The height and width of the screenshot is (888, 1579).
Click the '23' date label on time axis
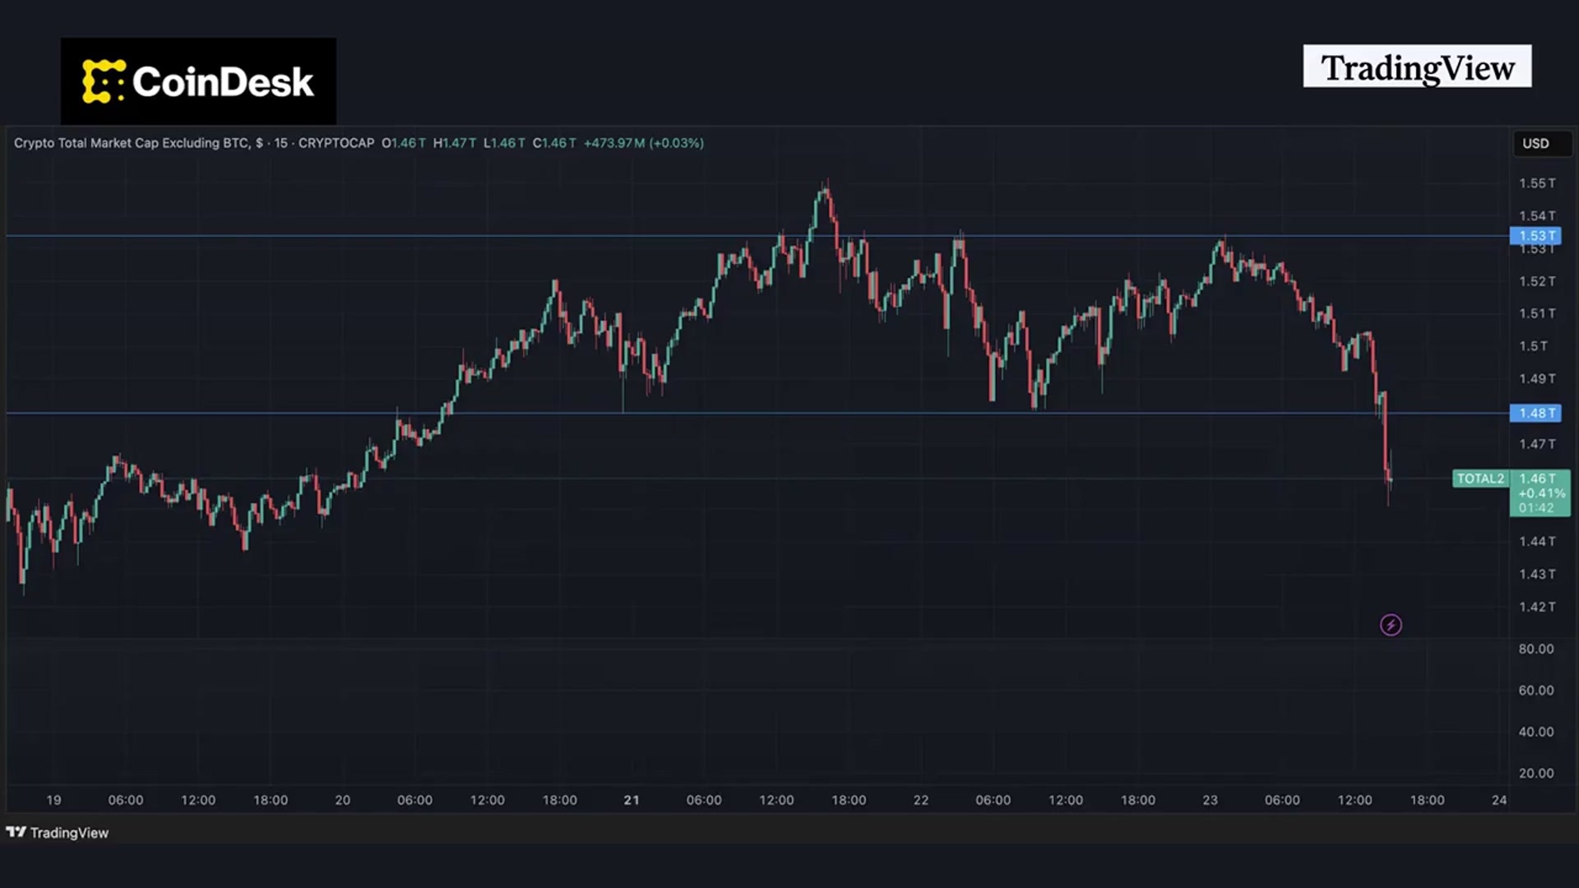coord(1210,800)
